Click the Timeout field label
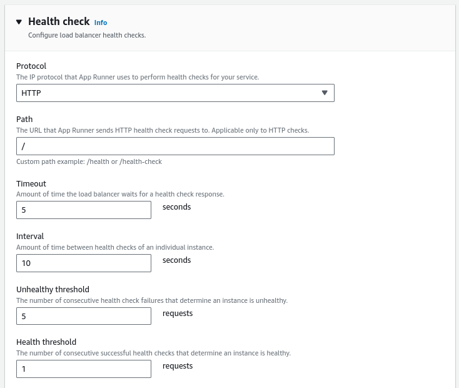 point(31,183)
